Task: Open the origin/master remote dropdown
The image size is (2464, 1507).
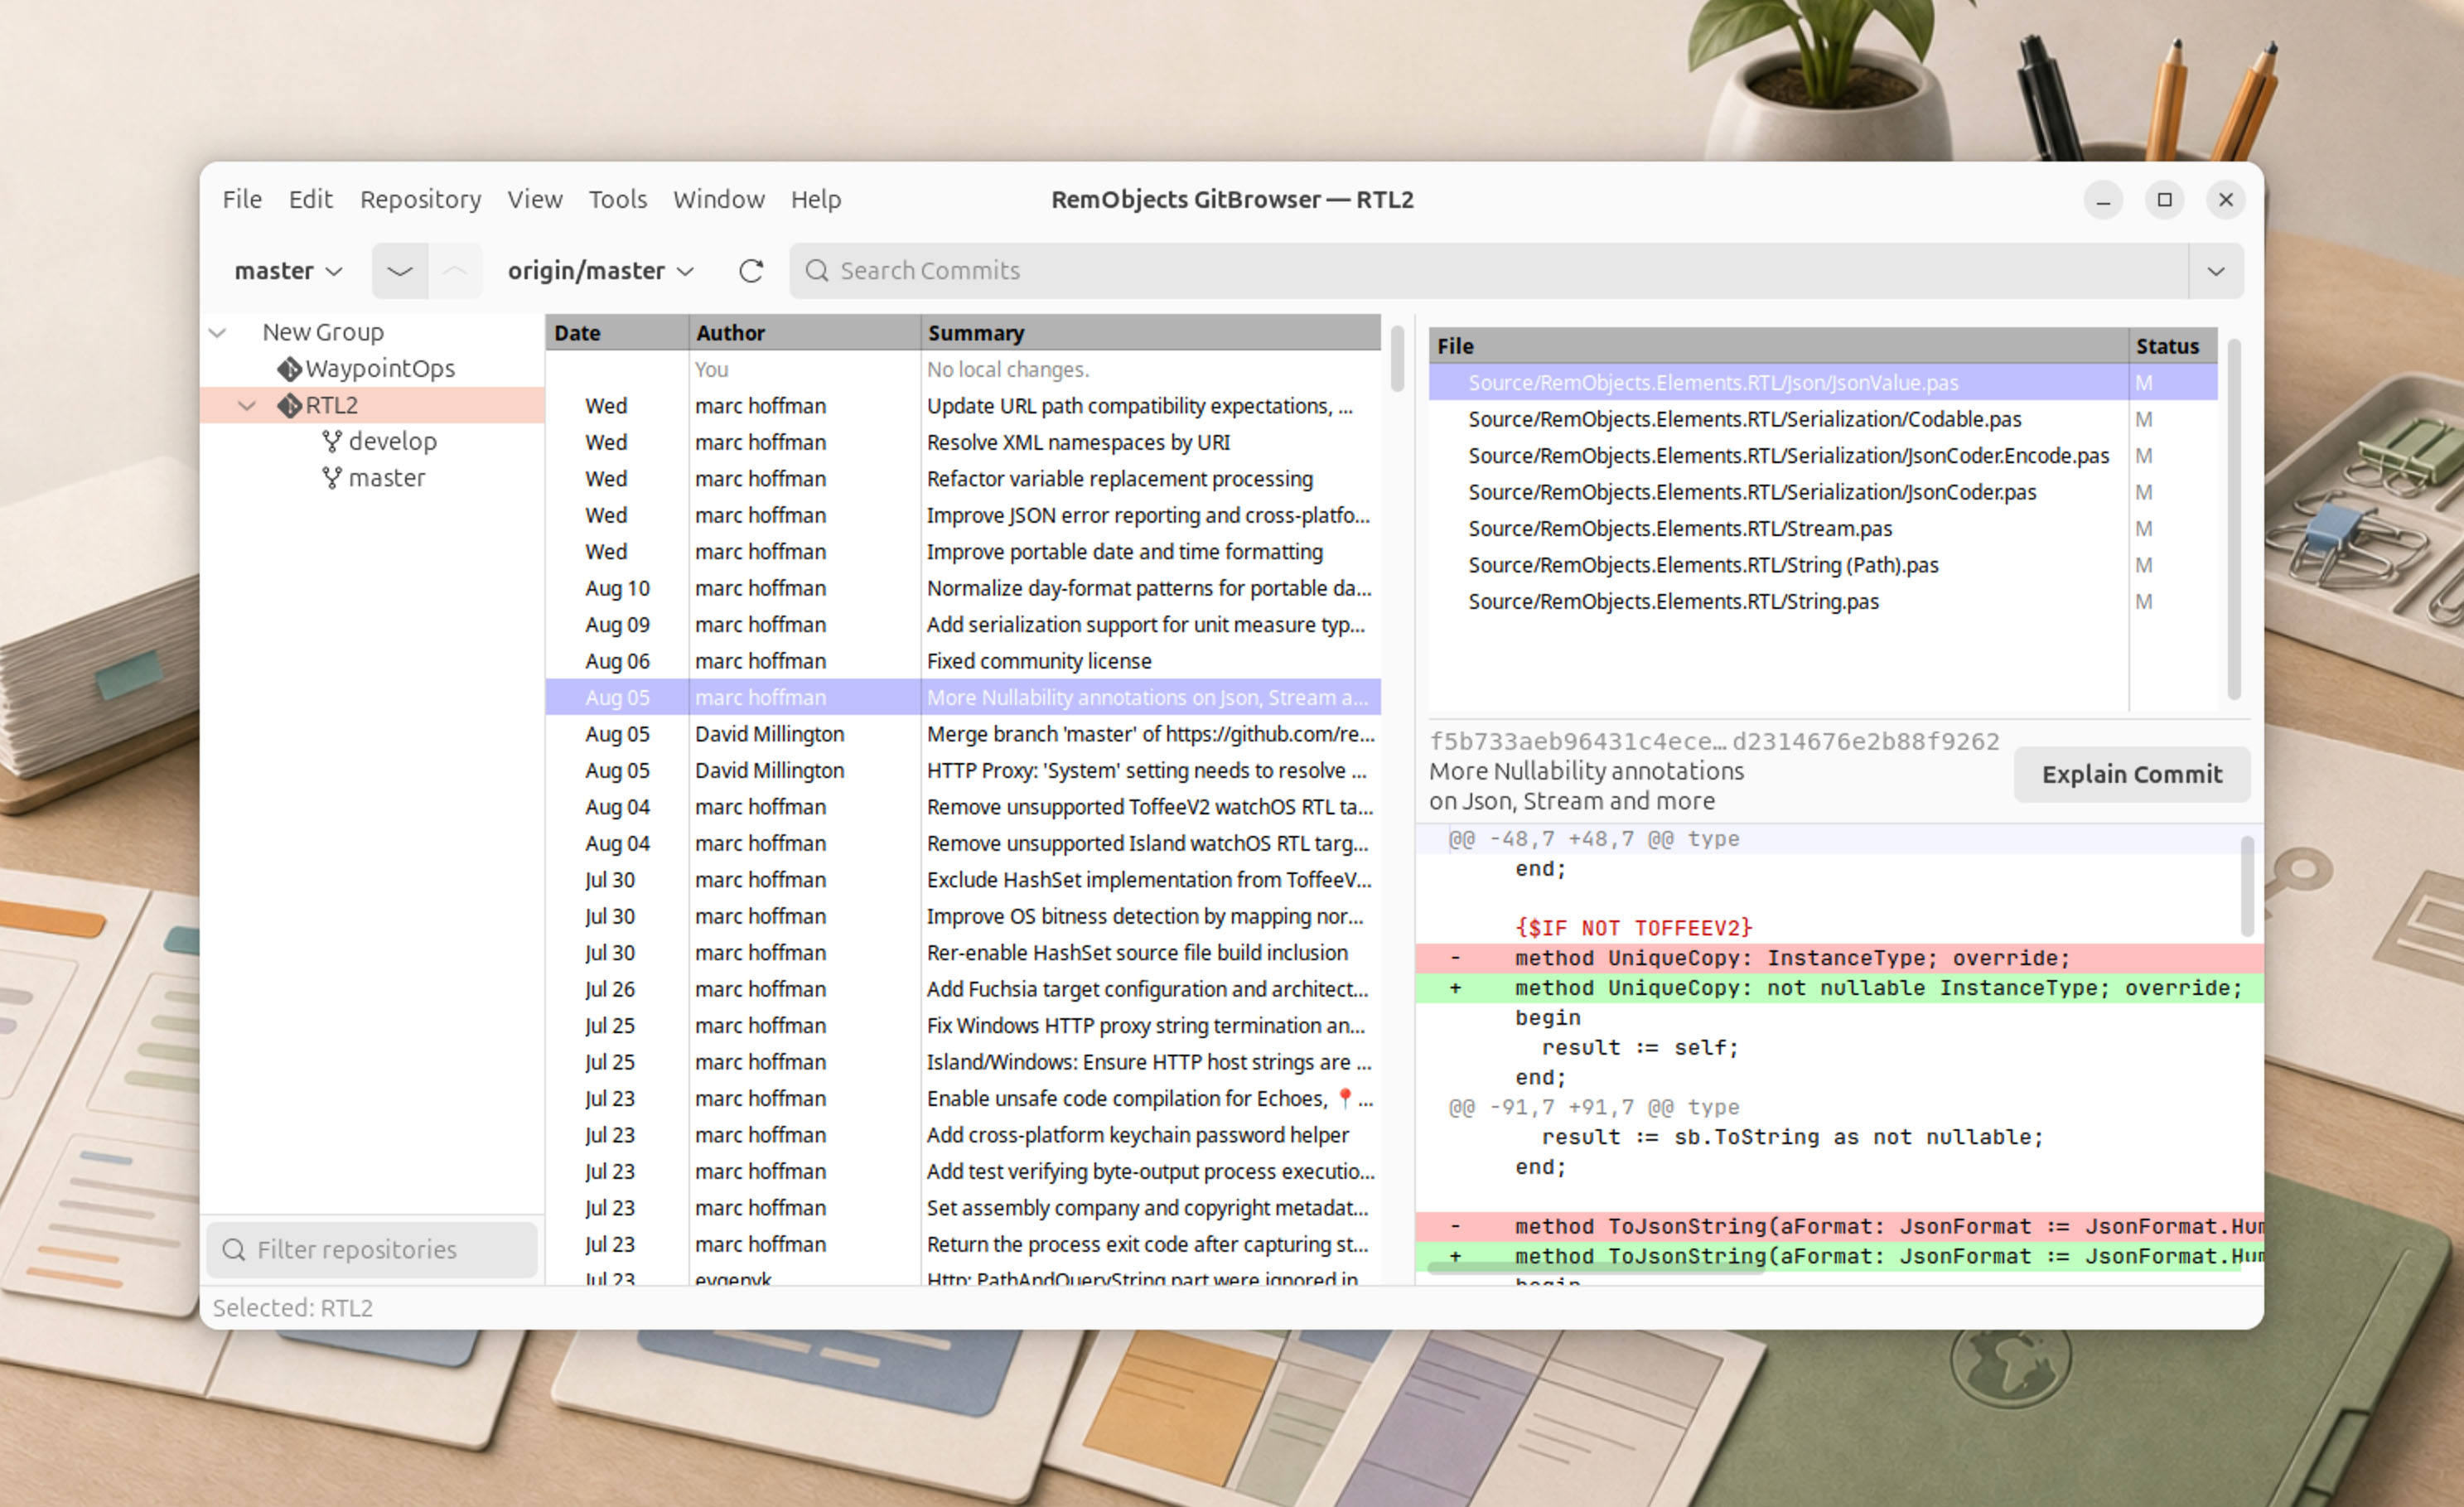Action: click(x=600, y=271)
